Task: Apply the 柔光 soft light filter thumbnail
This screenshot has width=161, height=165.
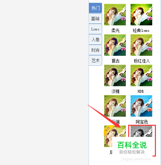Action: (115, 15)
